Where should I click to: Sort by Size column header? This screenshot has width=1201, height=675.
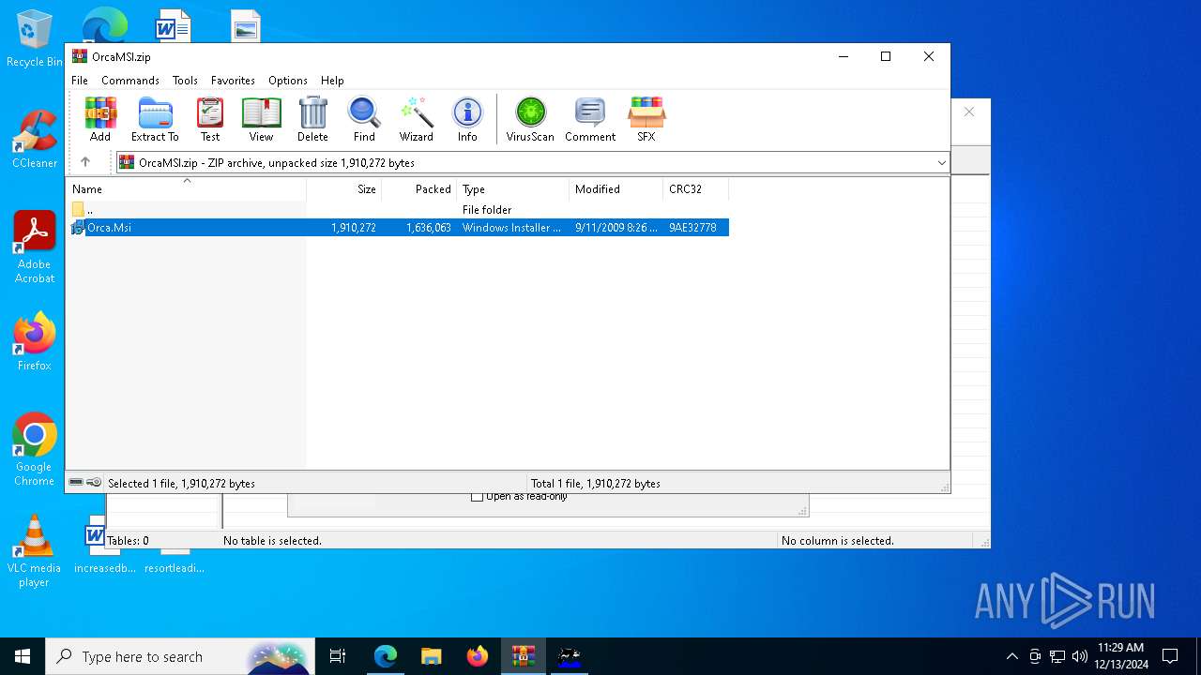click(344, 189)
